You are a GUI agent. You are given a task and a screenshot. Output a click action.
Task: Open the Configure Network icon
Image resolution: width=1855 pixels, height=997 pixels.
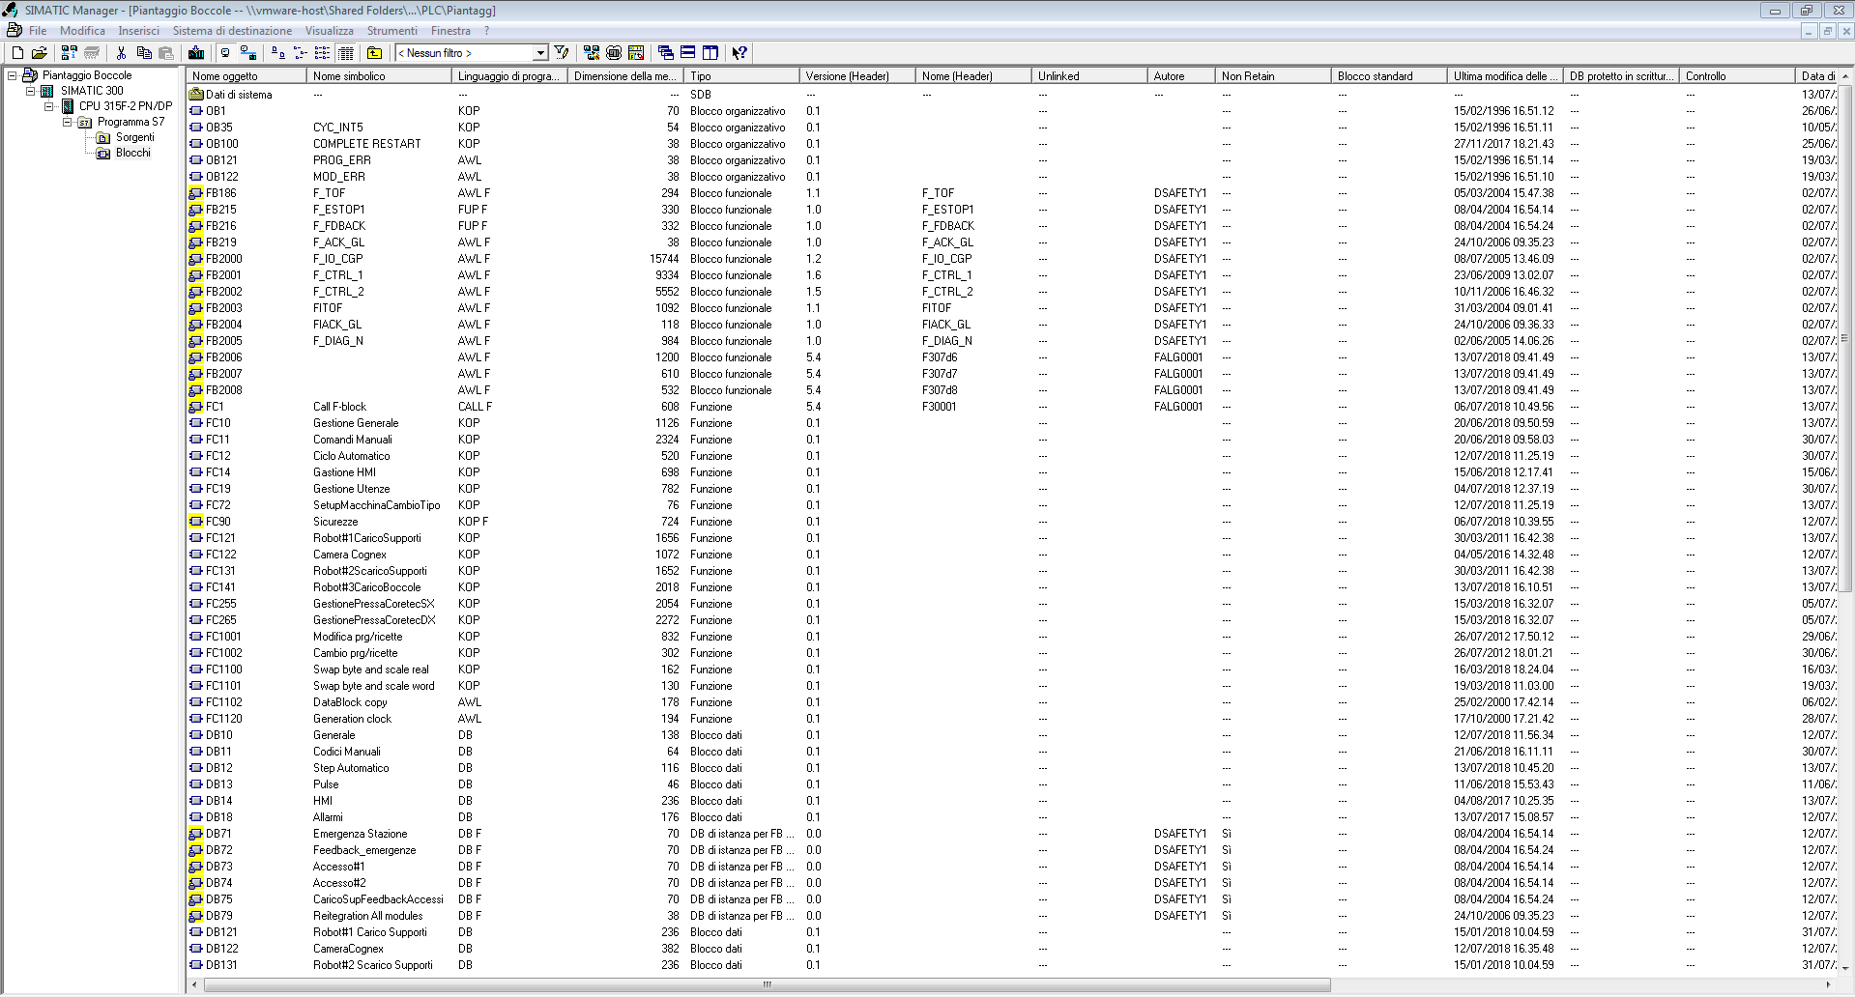click(592, 53)
